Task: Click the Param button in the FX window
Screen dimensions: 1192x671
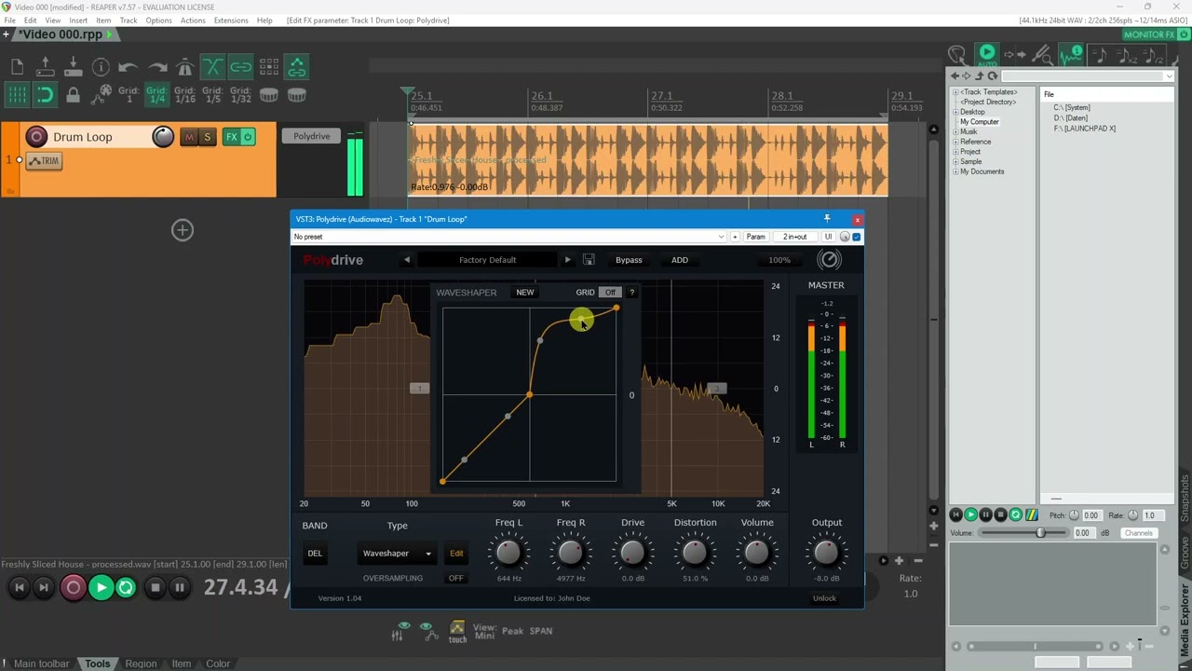Action: tap(755, 237)
